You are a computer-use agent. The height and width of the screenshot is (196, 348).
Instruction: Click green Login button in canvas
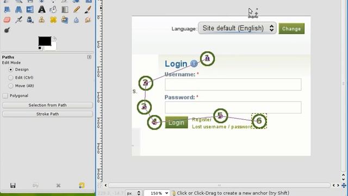[176, 122]
